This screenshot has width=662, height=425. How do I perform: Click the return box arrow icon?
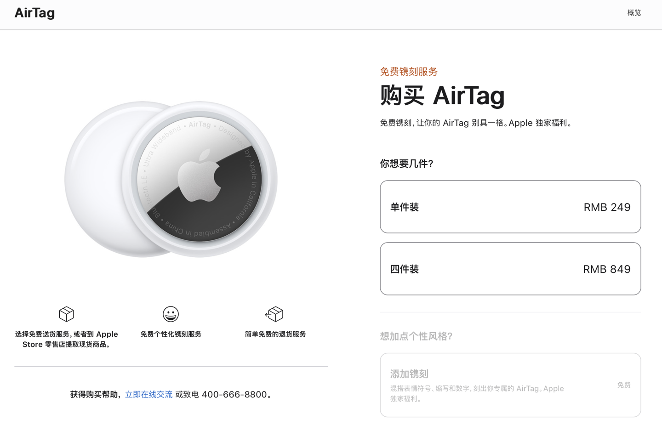pos(274,314)
